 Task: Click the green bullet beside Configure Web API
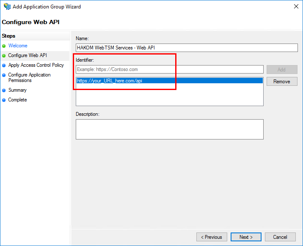click(x=4, y=56)
